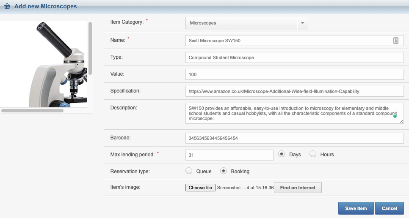Click the contact card icon in Name field
Screen dimensions: 409x218
pos(396,41)
